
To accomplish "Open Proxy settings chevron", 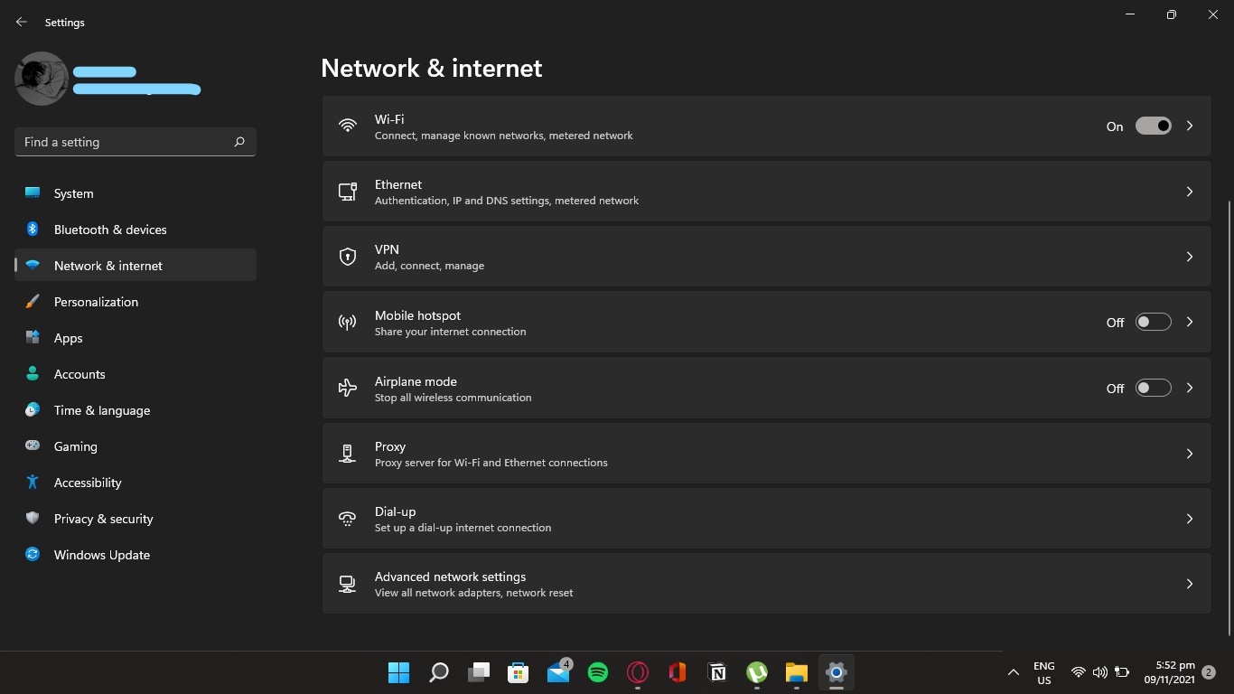I will (1190, 454).
